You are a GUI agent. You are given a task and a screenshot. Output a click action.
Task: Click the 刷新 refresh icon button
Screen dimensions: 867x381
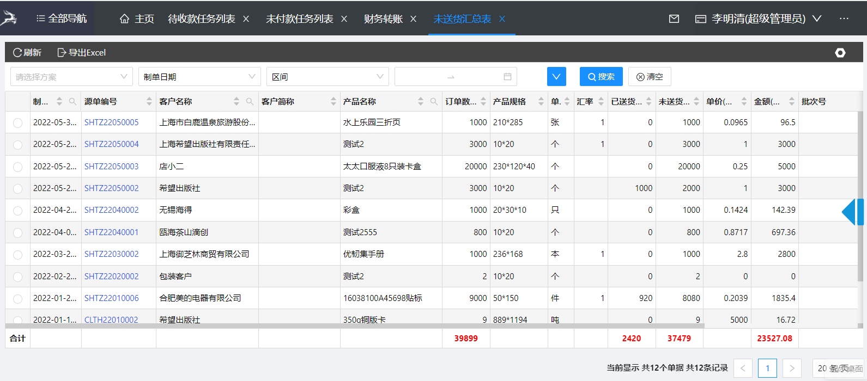click(27, 53)
